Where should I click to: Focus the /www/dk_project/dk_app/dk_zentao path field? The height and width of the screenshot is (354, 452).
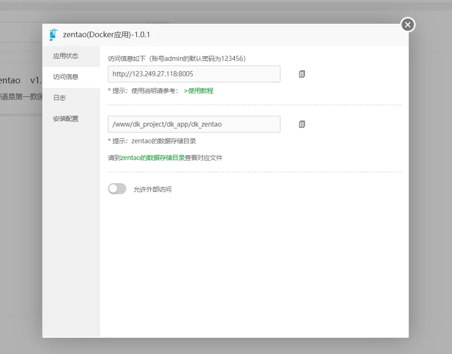(x=194, y=124)
